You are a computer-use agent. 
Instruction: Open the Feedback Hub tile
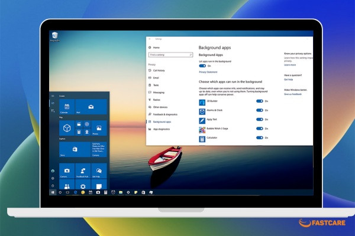pyautogui.click(x=83, y=171)
